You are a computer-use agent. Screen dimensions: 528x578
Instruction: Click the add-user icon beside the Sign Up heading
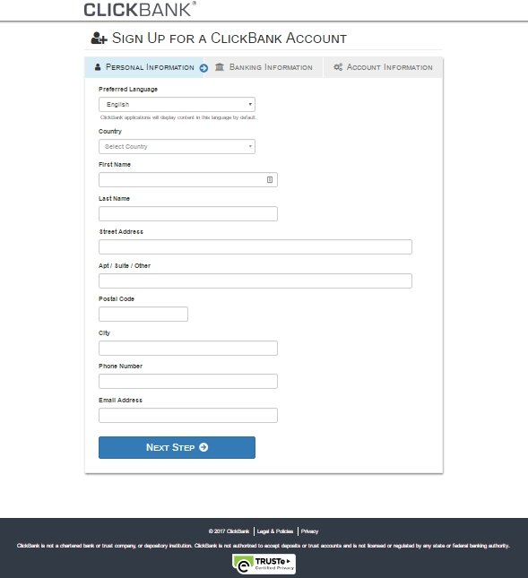pyautogui.click(x=99, y=38)
